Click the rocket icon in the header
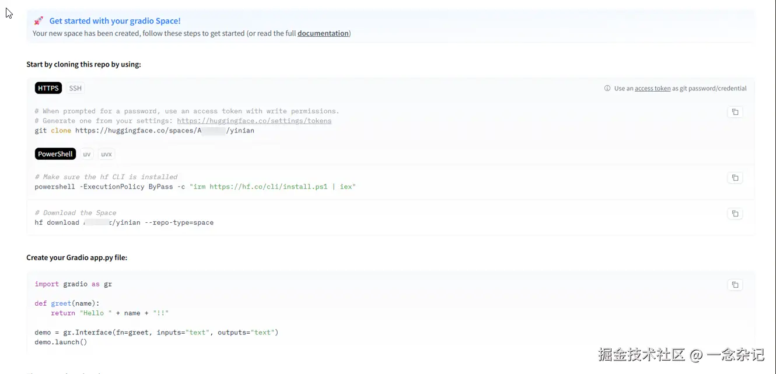The height and width of the screenshot is (374, 776). click(x=39, y=21)
